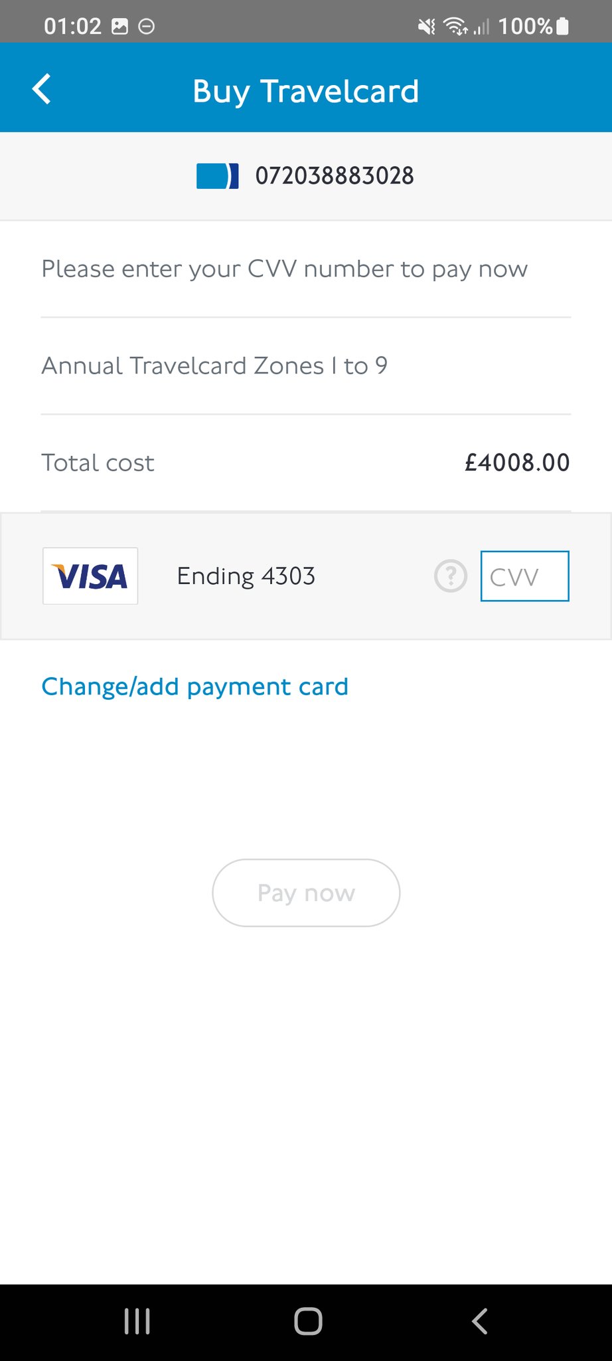Tap the Buy Travelcard header title
This screenshot has height=1361, width=612.
pos(305,91)
